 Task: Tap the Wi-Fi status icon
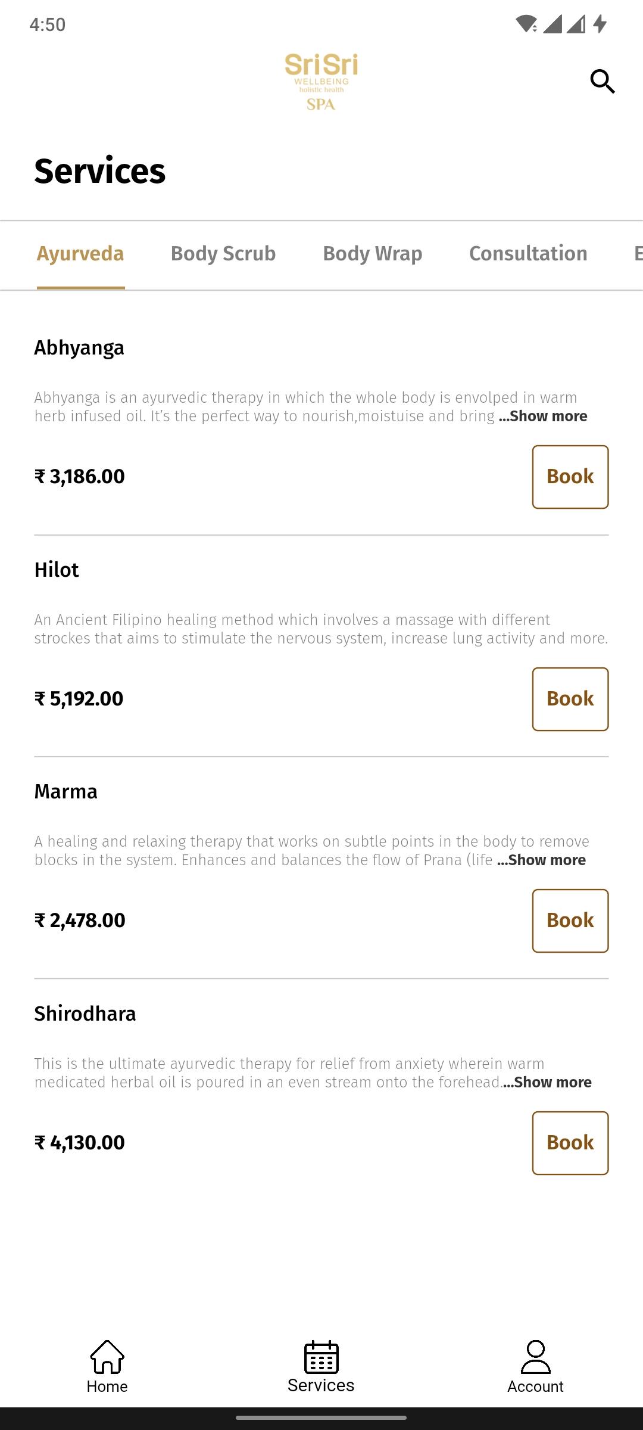(x=526, y=24)
